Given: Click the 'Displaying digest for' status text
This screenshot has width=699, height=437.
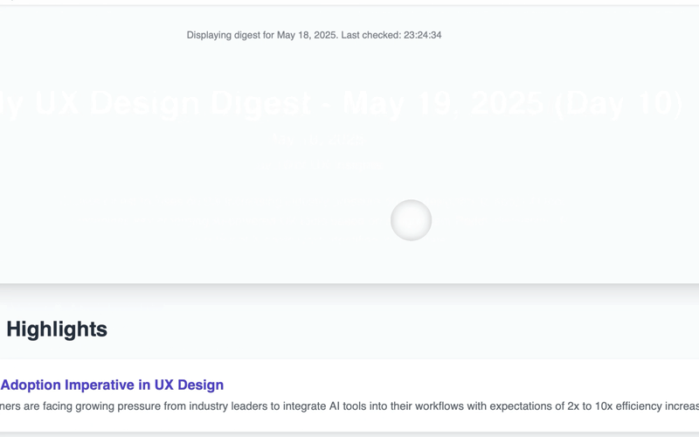Looking at the screenshot, I should (231, 35).
